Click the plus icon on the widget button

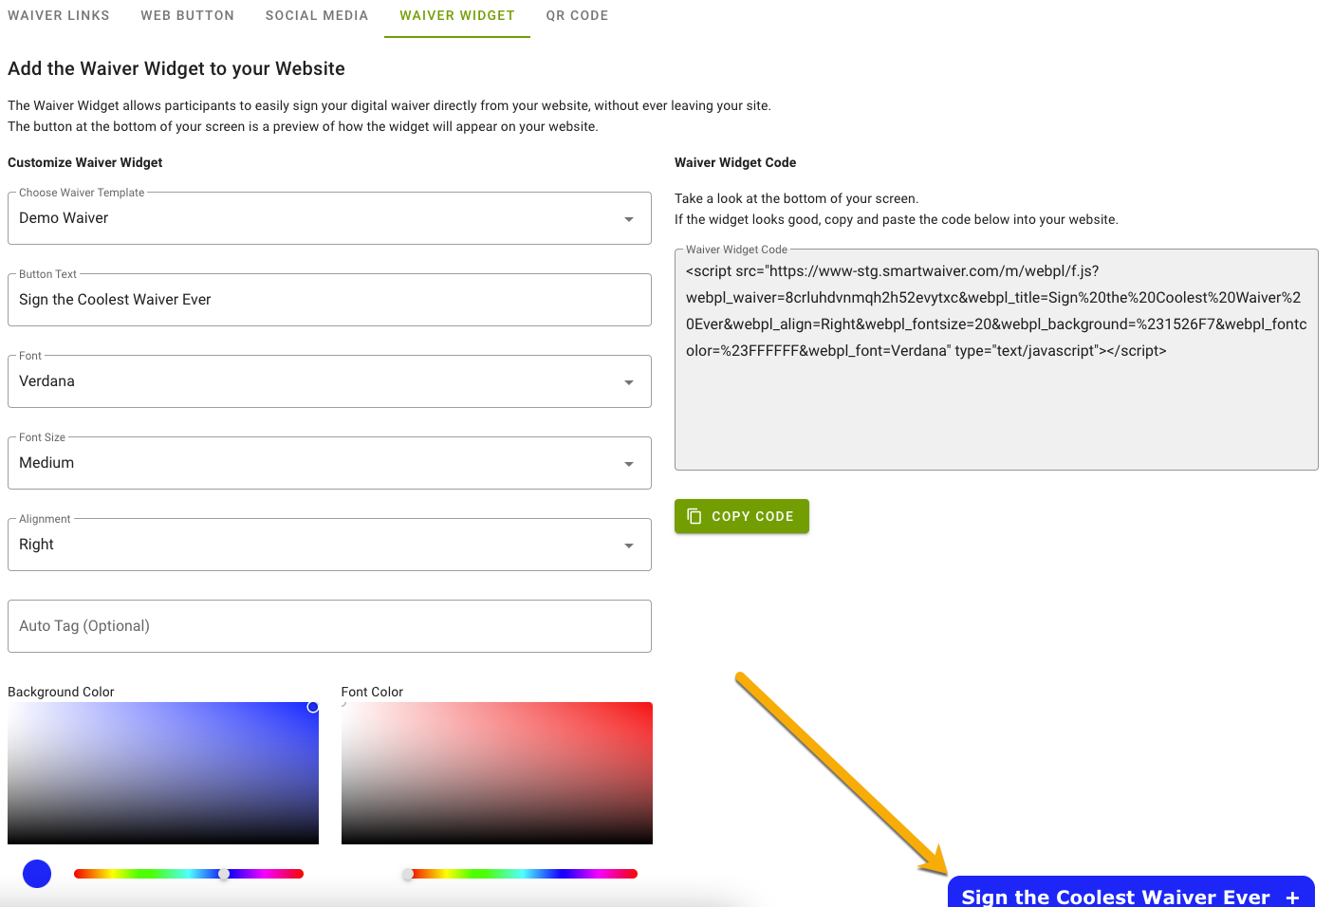(x=1292, y=898)
